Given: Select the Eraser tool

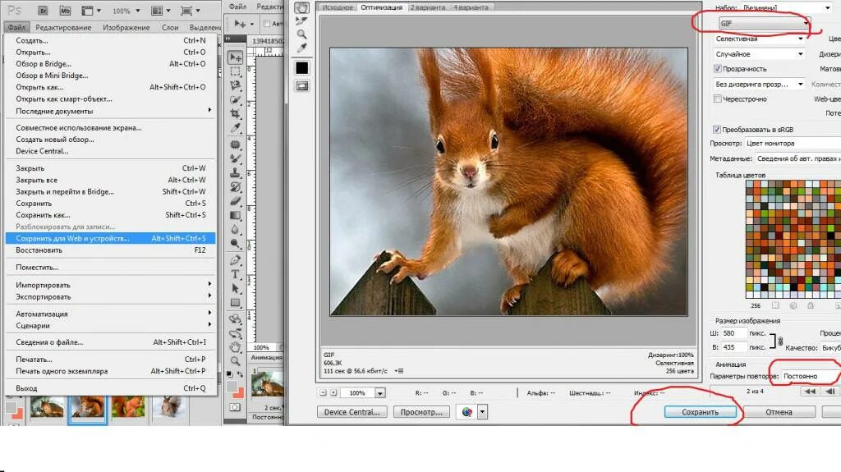Looking at the screenshot, I should click(x=235, y=201).
